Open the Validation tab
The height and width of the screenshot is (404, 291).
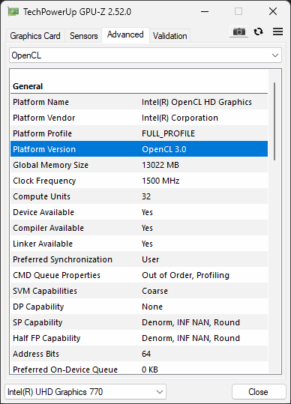coord(169,36)
